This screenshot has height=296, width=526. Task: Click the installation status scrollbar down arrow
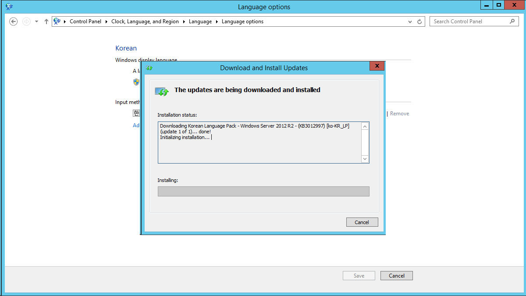tap(365, 159)
